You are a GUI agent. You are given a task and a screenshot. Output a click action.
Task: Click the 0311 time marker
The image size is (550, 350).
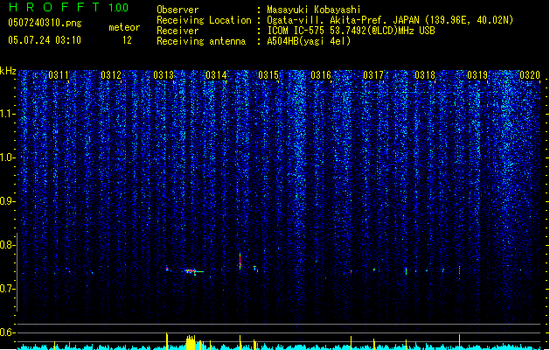[59, 75]
